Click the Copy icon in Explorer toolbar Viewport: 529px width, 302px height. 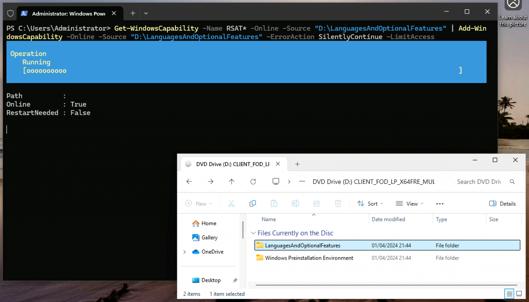pyautogui.click(x=253, y=204)
